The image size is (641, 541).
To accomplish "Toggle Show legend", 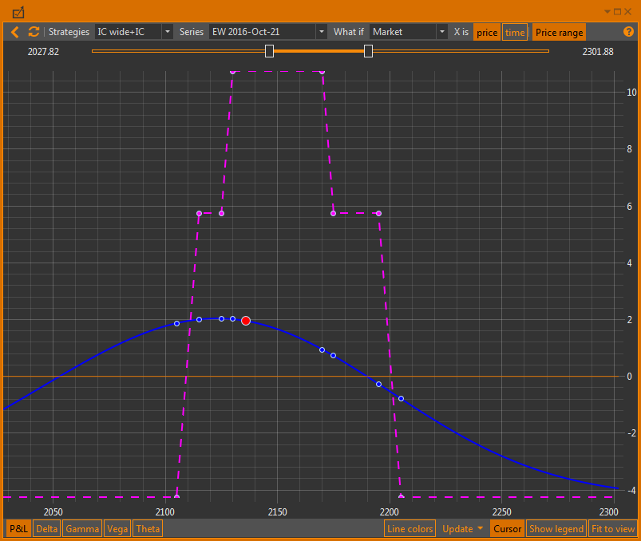I will 556,529.
